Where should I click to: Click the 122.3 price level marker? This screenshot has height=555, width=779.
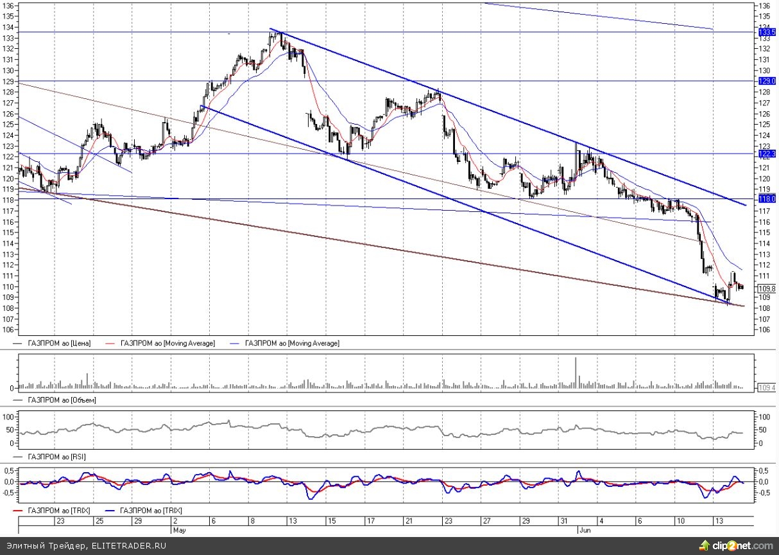click(767, 154)
